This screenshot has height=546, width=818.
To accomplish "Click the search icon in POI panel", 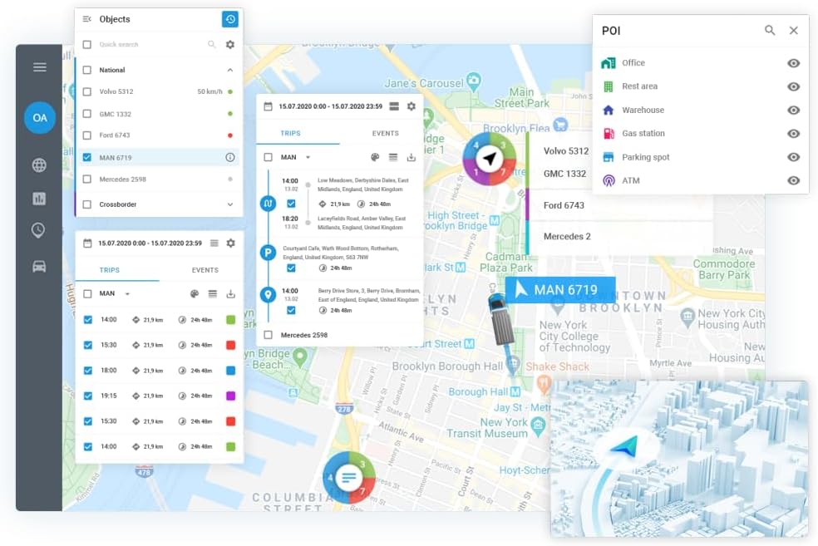I will pyautogui.click(x=770, y=31).
